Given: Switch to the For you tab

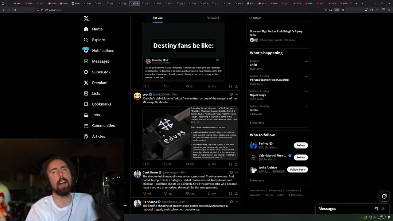Looking at the screenshot, I should [x=158, y=18].
